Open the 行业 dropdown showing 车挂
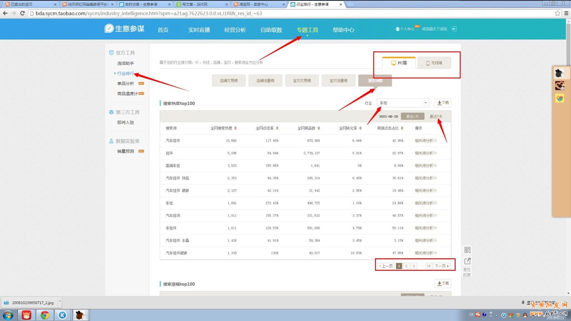The width and height of the screenshot is (571, 321). pyautogui.click(x=403, y=103)
